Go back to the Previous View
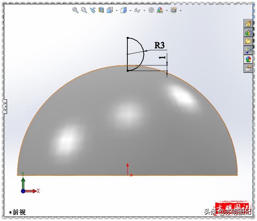 (x=93, y=10)
